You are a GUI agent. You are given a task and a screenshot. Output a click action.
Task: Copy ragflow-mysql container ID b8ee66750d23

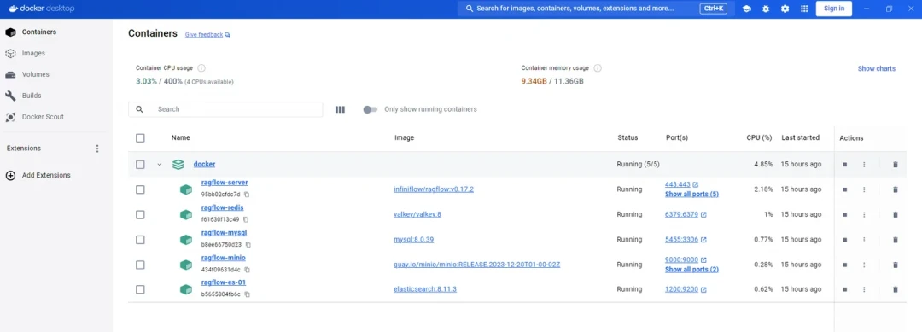pyautogui.click(x=248, y=244)
